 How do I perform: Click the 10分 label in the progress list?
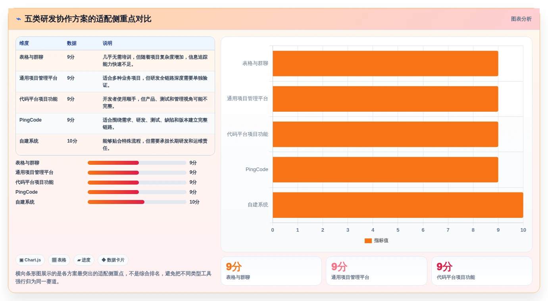tap(194, 202)
